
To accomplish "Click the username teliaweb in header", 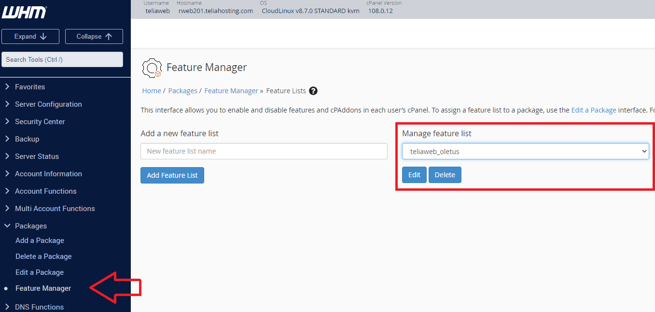I will point(158,11).
